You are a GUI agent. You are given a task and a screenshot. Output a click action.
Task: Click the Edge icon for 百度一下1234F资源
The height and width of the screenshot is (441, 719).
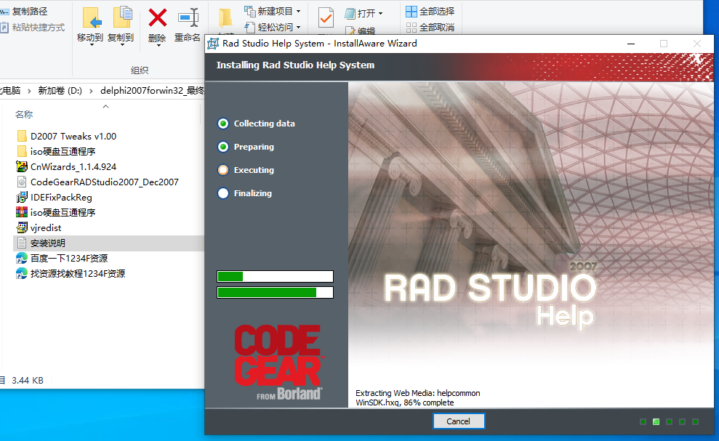click(22, 259)
